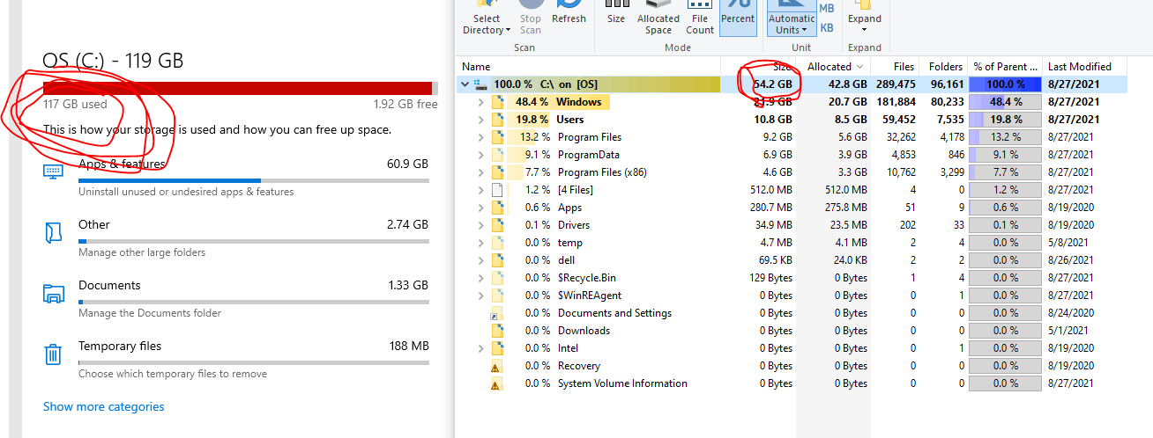
Task: Expand the Program Files (x86) node
Action: (481, 172)
